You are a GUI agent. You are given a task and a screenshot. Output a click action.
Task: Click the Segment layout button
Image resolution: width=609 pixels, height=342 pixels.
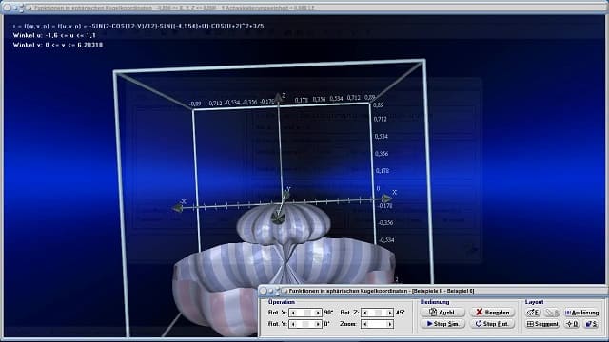(542, 324)
